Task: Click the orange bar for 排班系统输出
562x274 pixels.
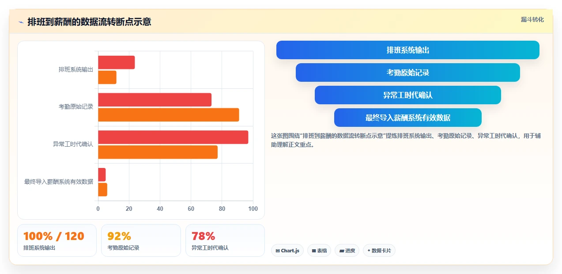Action: click(x=107, y=77)
